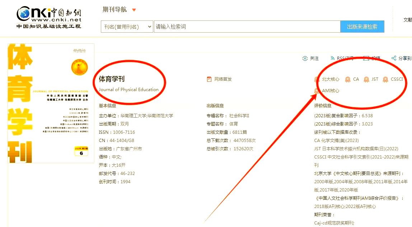Click 总被引次数 152620次 text

coord(230,149)
